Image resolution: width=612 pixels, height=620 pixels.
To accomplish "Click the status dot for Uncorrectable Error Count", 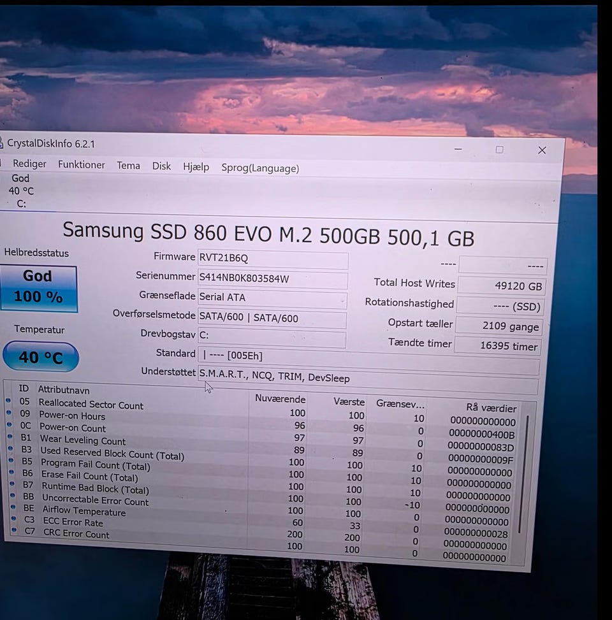I will (13, 495).
